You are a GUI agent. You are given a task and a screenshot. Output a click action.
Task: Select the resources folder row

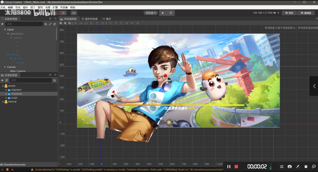pyautogui.click(x=29, y=94)
